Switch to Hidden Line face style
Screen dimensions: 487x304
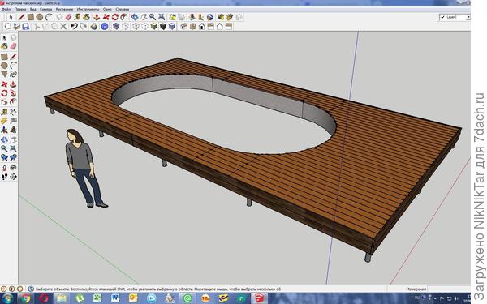pyautogui.click(x=144, y=27)
